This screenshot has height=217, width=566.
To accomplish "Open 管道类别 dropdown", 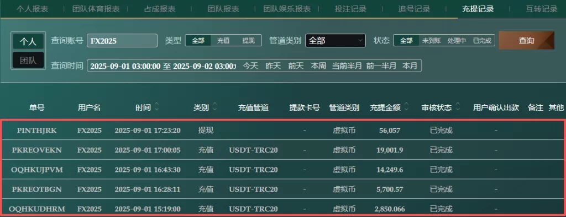I will click(x=336, y=41).
